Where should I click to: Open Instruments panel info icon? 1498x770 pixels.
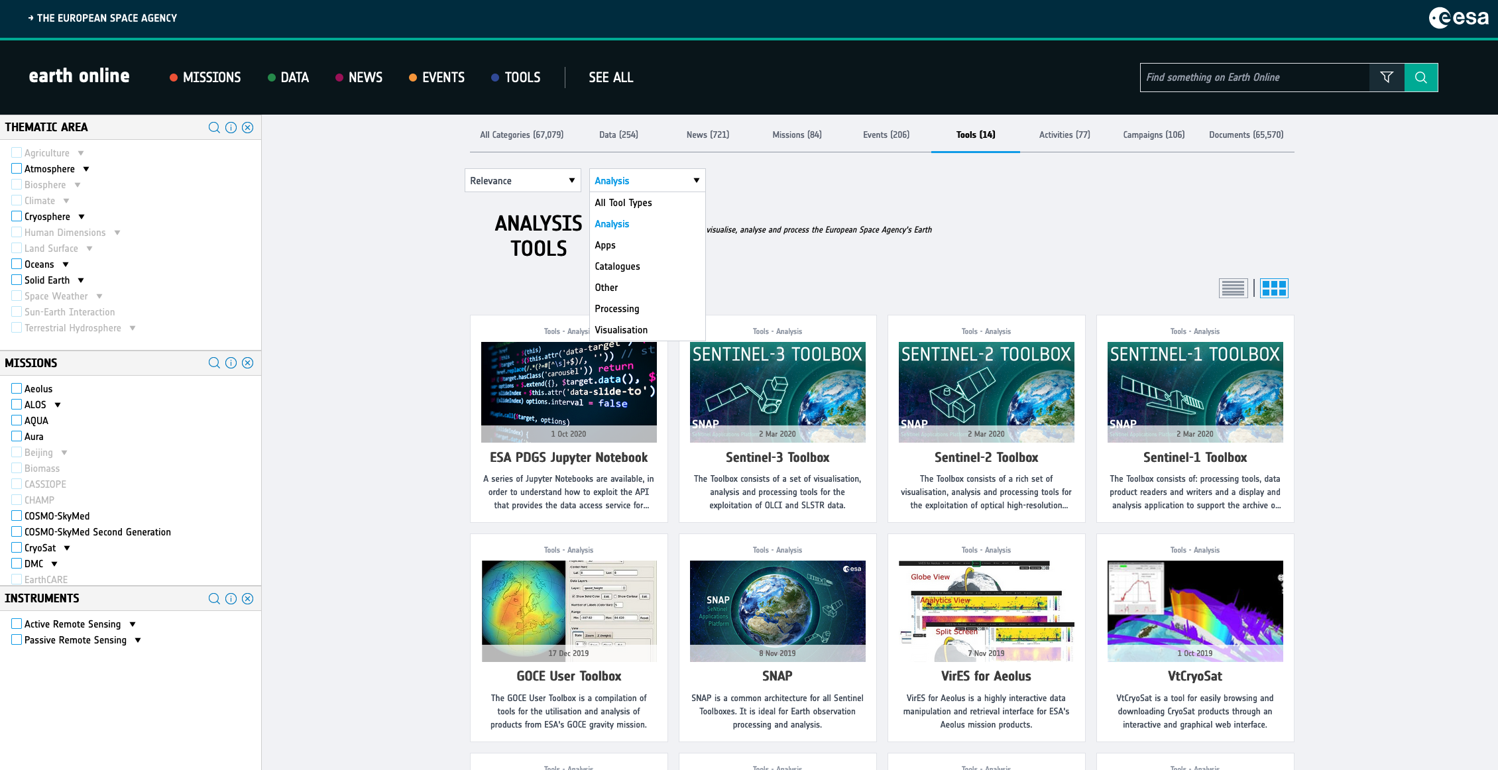(x=231, y=598)
